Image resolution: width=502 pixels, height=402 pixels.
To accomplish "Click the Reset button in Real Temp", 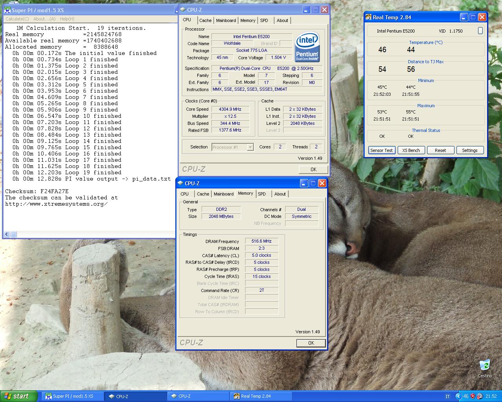I will (440, 150).
